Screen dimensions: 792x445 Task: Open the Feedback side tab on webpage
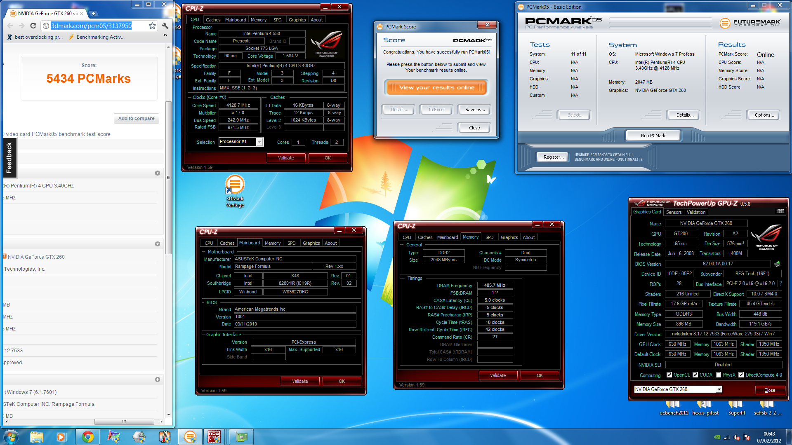coord(9,157)
